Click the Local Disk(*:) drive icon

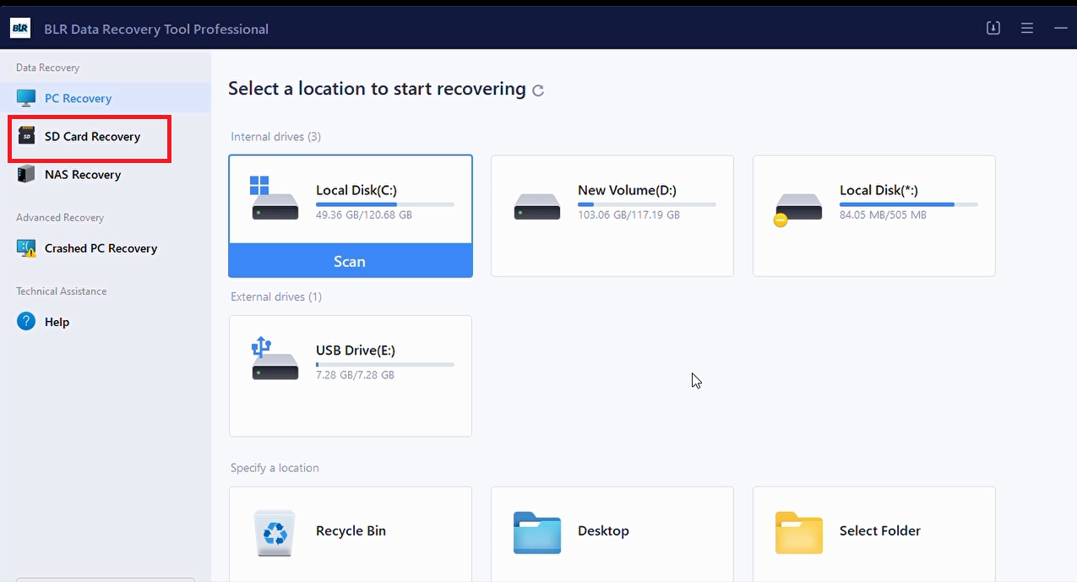pyautogui.click(x=798, y=209)
